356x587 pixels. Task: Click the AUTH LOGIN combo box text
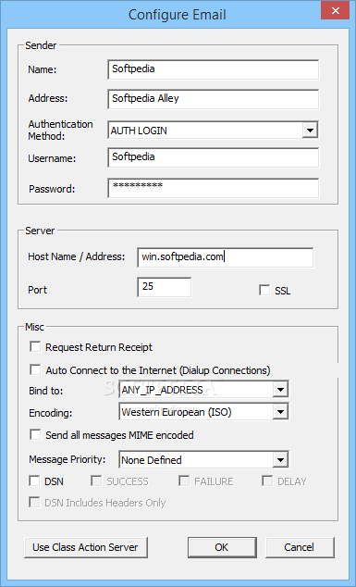[x=139, y=131]
